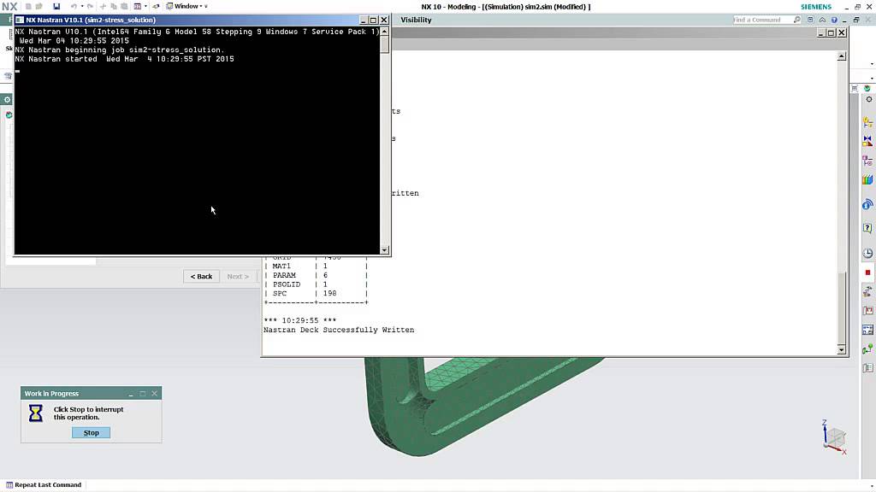Click the red stop square in right sidebar
This screenshot has height=492, width=876.
pos(867,272)
